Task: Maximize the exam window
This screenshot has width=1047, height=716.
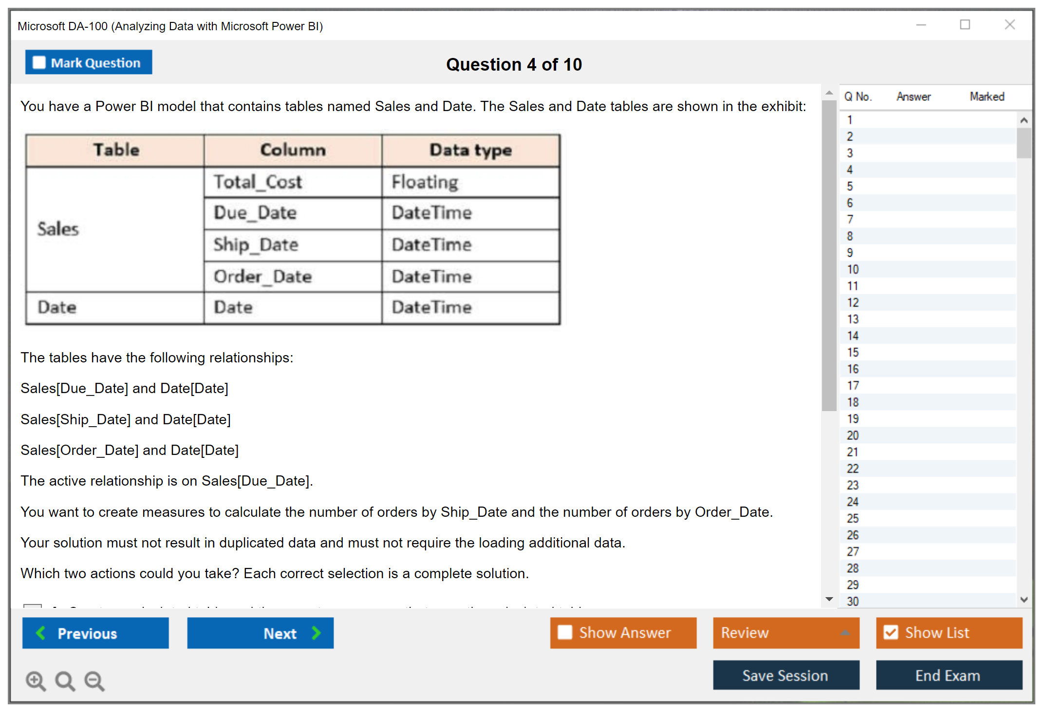Action: (x=965, y=25)
